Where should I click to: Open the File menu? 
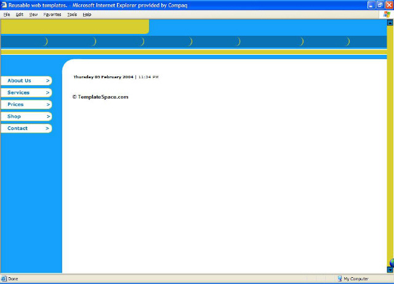pyautogui.click(x=7, y=14)
